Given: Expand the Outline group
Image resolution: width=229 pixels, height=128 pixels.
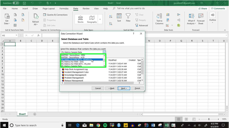Looking at the screenshot, I should coord(212,18).
